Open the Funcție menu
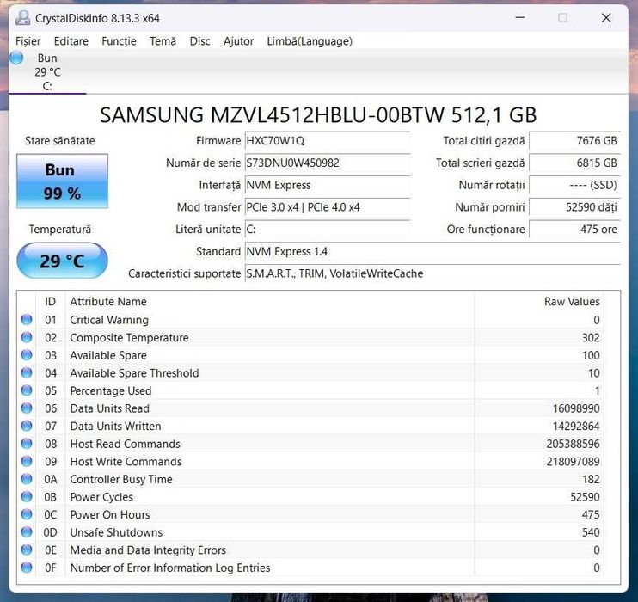638x602 pixels. pyautogui.click(x=119, y=41)
